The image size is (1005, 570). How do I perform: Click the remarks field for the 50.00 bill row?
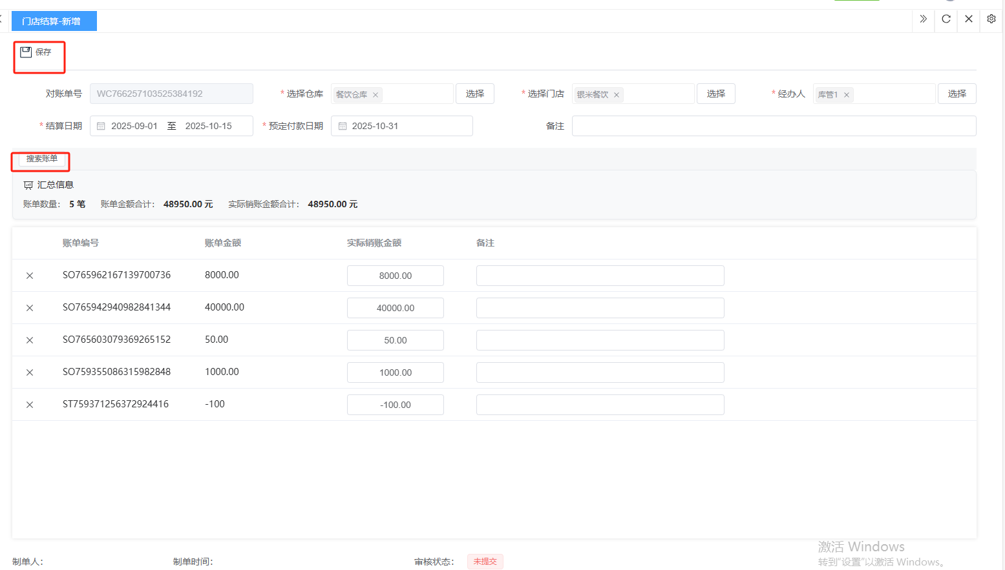coord(600,340)
